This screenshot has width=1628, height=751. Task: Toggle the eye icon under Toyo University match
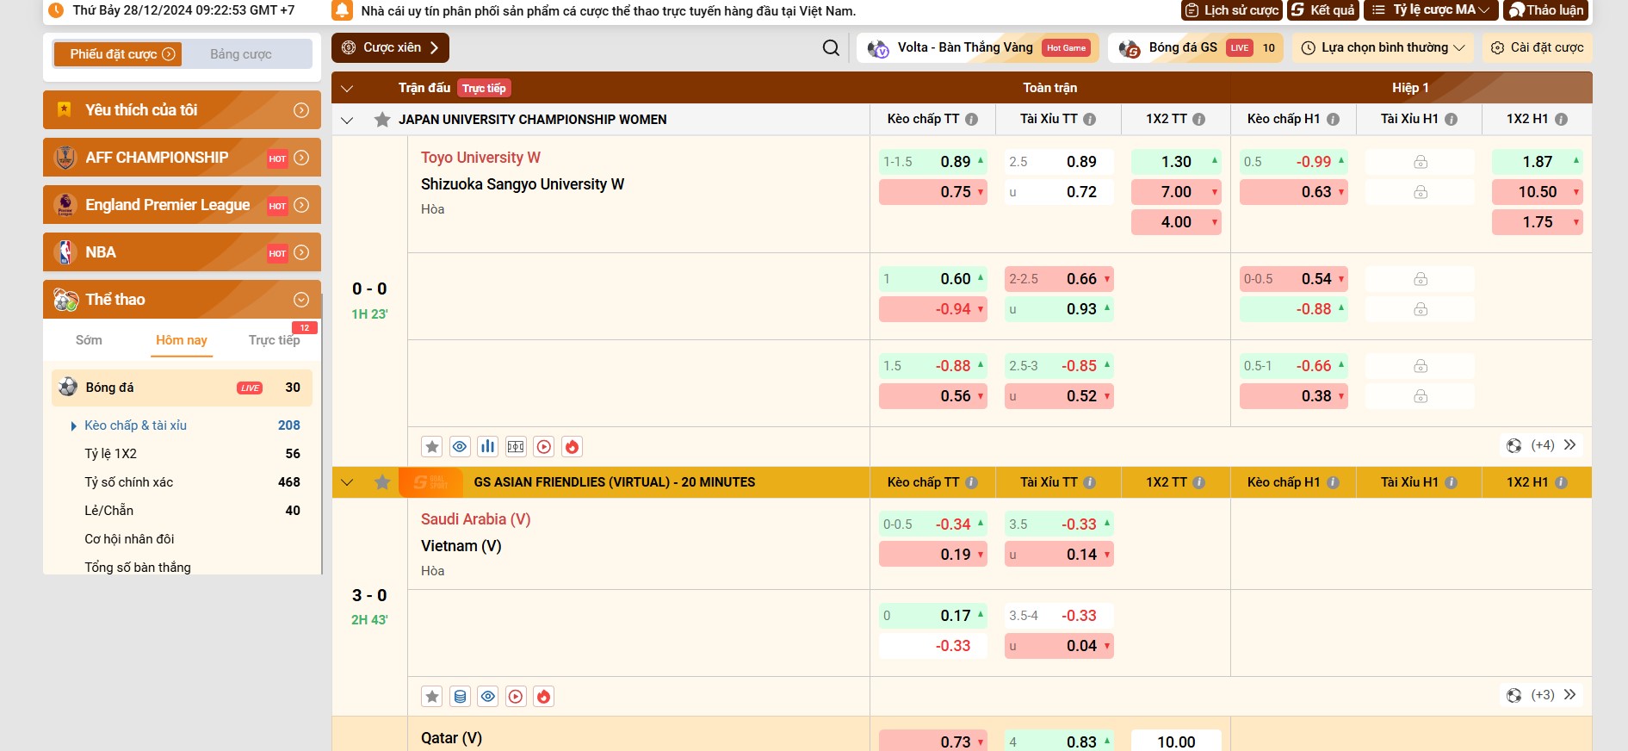pos(461,446)
